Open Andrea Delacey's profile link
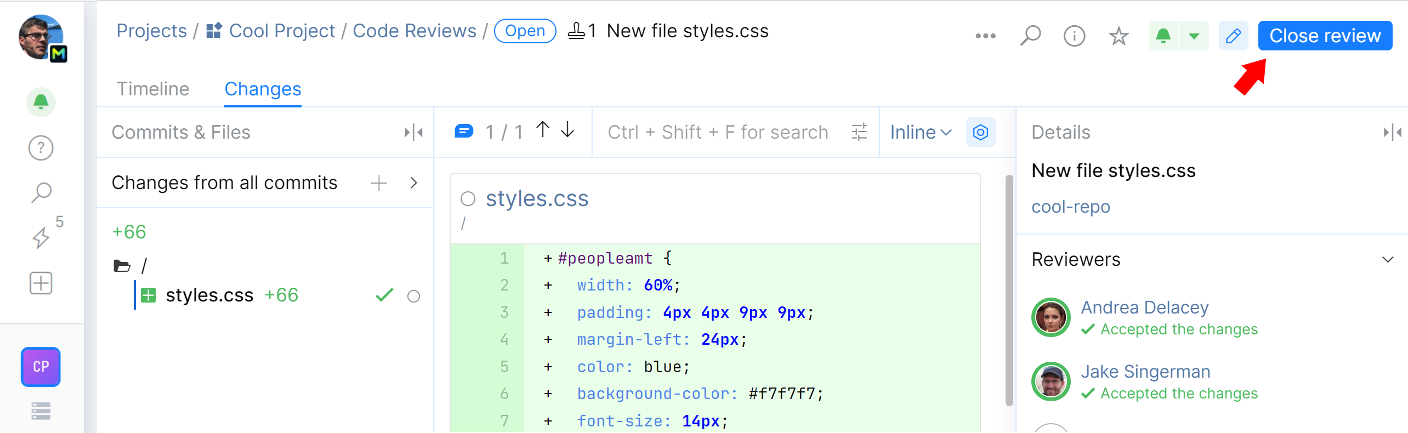The width and height of the screenshot is (1408, 433). [1145, 307]
